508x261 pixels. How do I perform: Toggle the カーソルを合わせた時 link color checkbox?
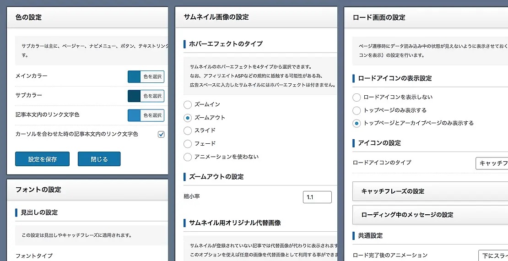pos(161,134)
